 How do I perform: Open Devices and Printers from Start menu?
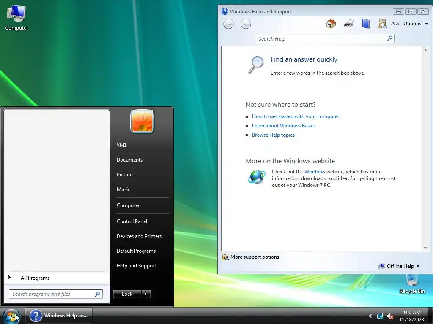[x=139, y=236]
